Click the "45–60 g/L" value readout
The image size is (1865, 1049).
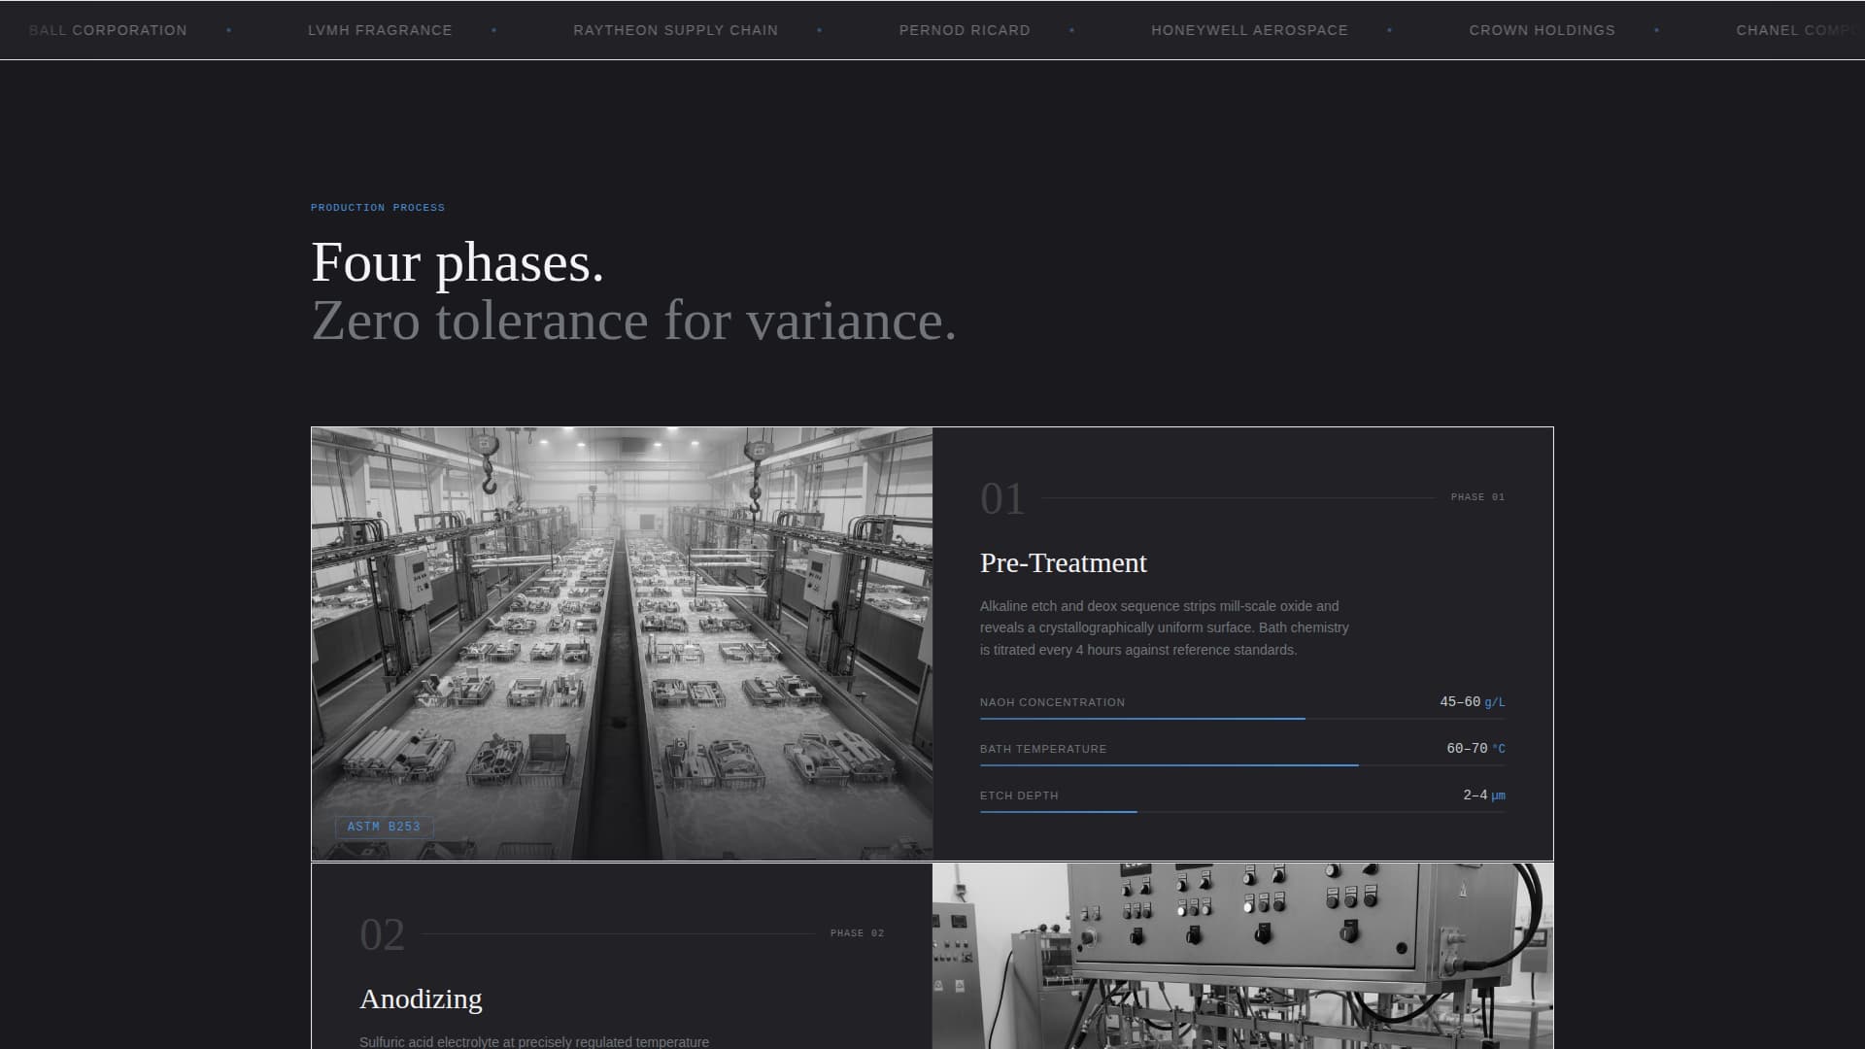pos(1471,700)
